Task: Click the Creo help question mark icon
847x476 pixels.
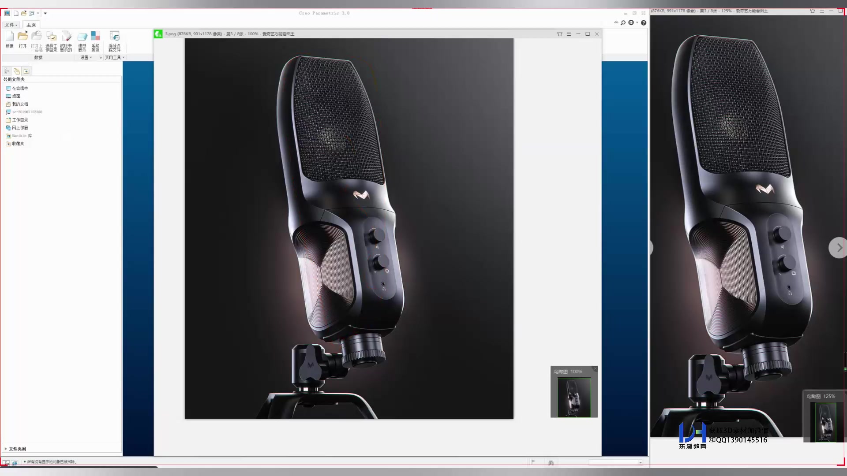Action: pyautogui.click(x=644, y=22)
